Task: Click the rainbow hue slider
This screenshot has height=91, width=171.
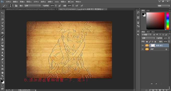Action: (x=167, y=21)
